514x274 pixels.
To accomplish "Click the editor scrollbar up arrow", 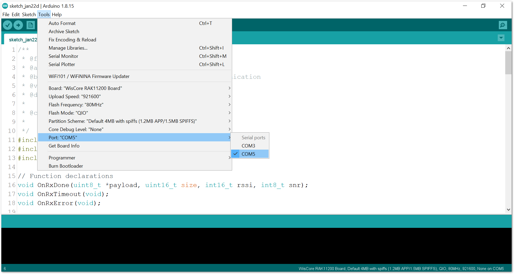I will pos(508,48).
